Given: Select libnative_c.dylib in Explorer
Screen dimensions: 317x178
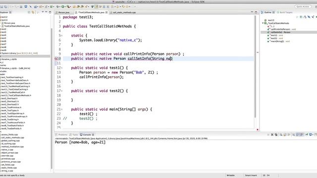Looking at the screenshot, I should tap(9, 59).
